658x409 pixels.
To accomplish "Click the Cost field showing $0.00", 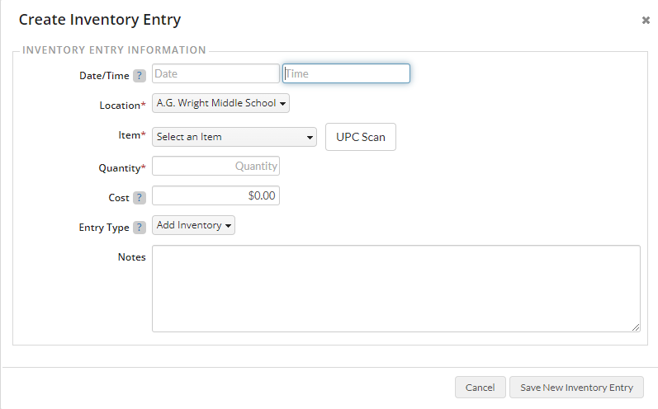I will (x=215, y=195).
